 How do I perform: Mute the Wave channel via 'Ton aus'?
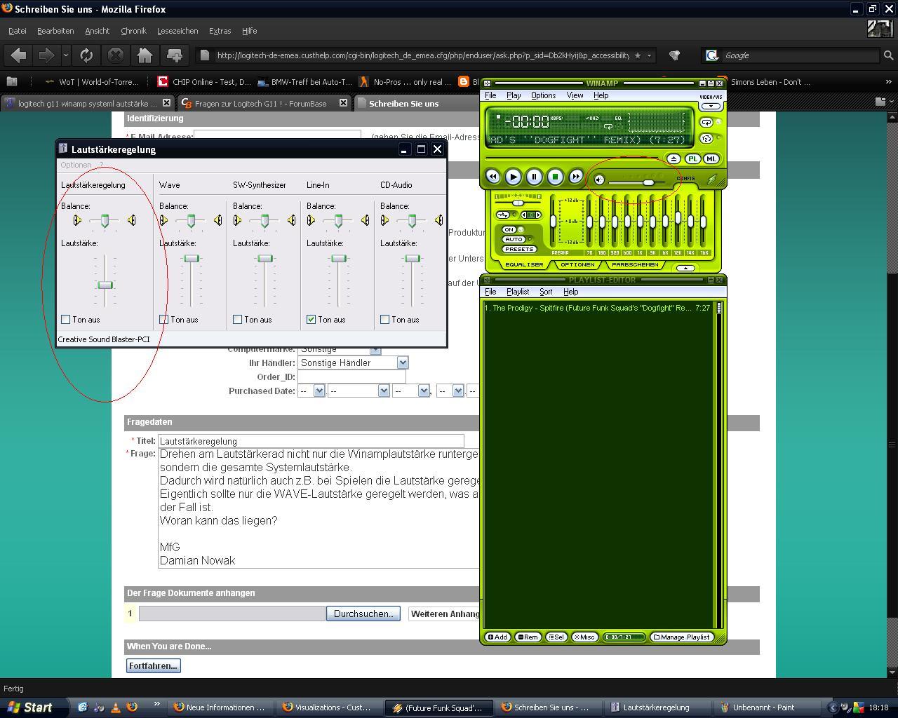pyautogui.click(x=164, y=320)
